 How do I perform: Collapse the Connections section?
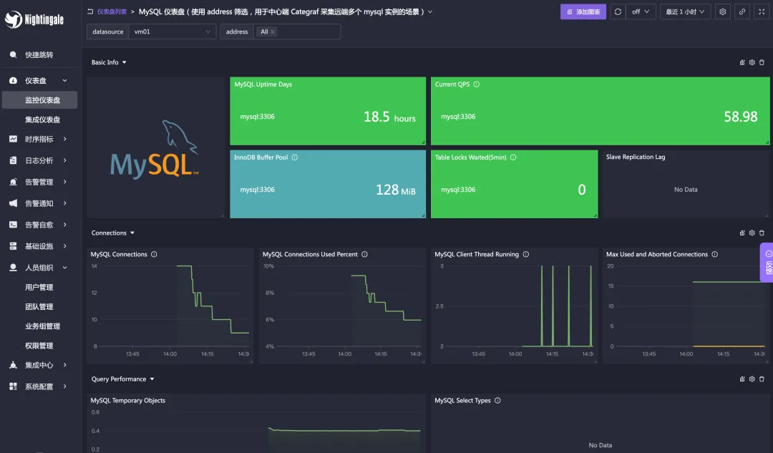click(132, 233)
